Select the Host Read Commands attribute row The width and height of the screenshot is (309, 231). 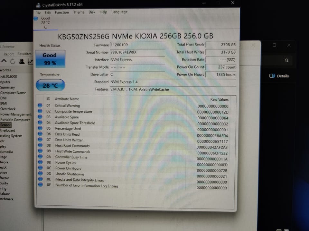coord(133,146)
